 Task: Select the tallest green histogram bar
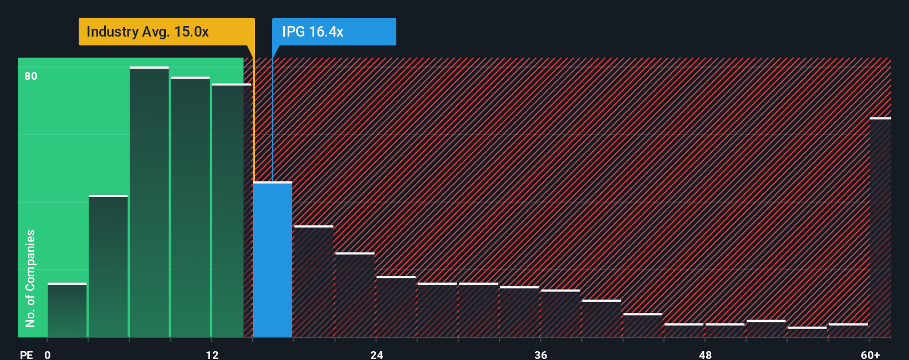click(x=149, y=202)
